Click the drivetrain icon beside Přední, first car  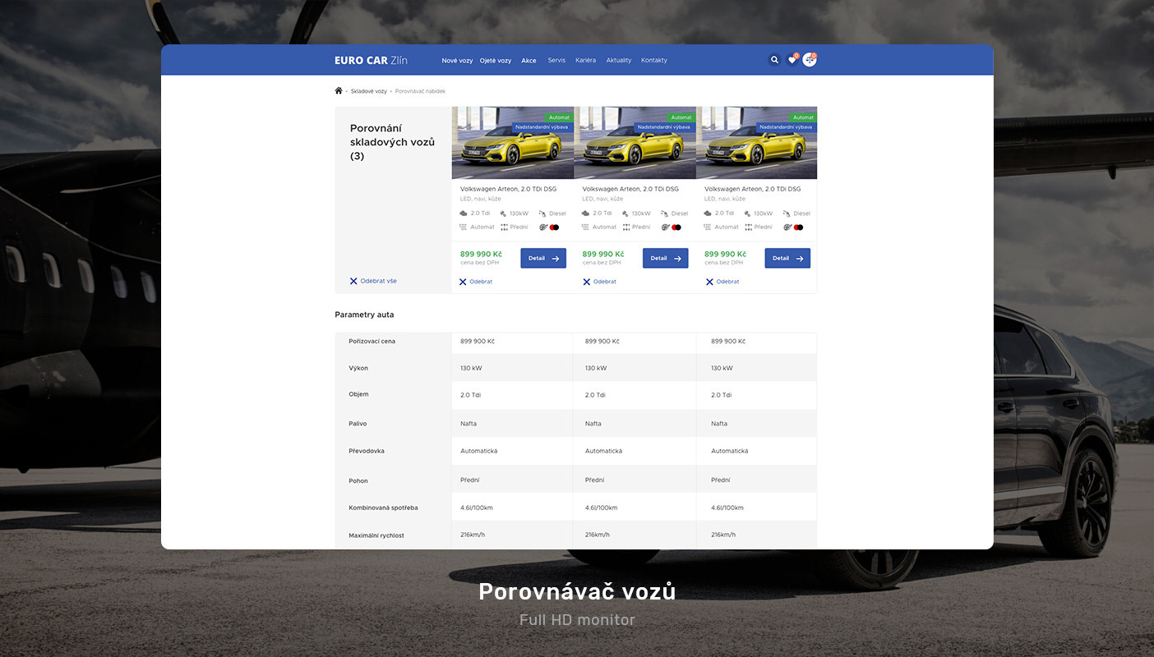tap(504, 227)
